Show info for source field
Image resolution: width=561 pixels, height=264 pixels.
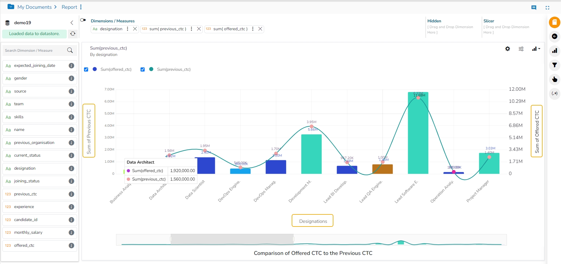coord(71,91)
